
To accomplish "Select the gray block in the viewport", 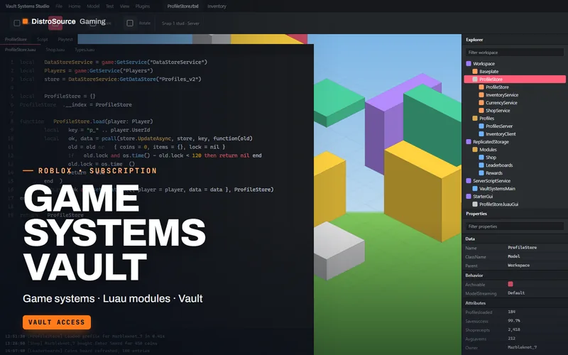I will pyautogui.click(x=339, y=252).
